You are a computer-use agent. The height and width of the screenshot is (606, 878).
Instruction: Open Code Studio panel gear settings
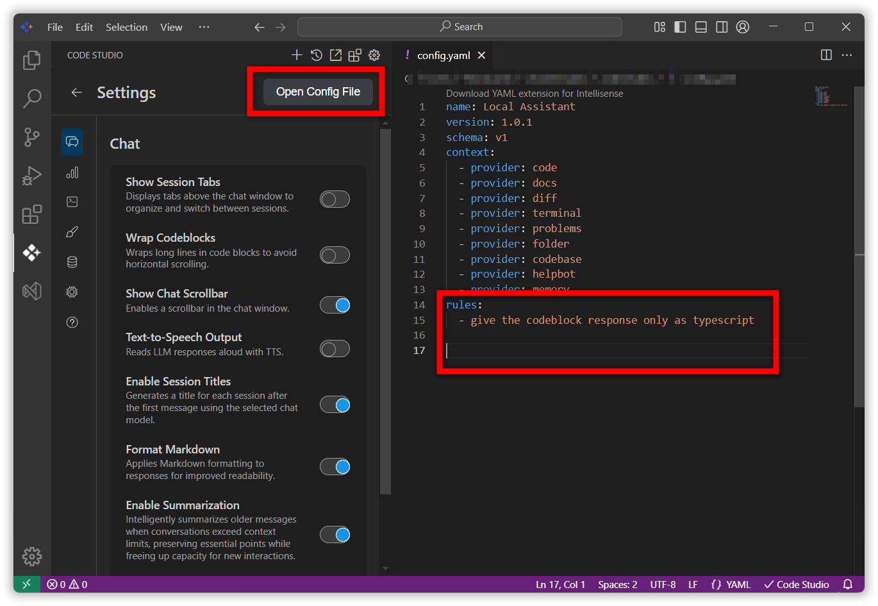tap(374, 55)
